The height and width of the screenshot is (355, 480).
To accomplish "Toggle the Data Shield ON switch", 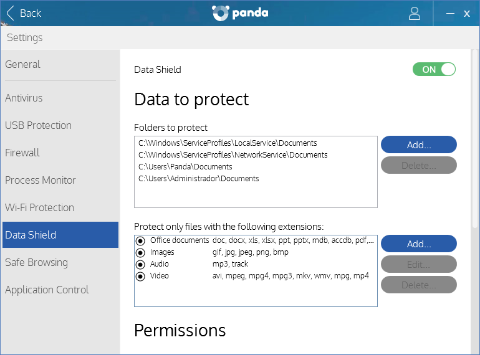I will 434,69.
